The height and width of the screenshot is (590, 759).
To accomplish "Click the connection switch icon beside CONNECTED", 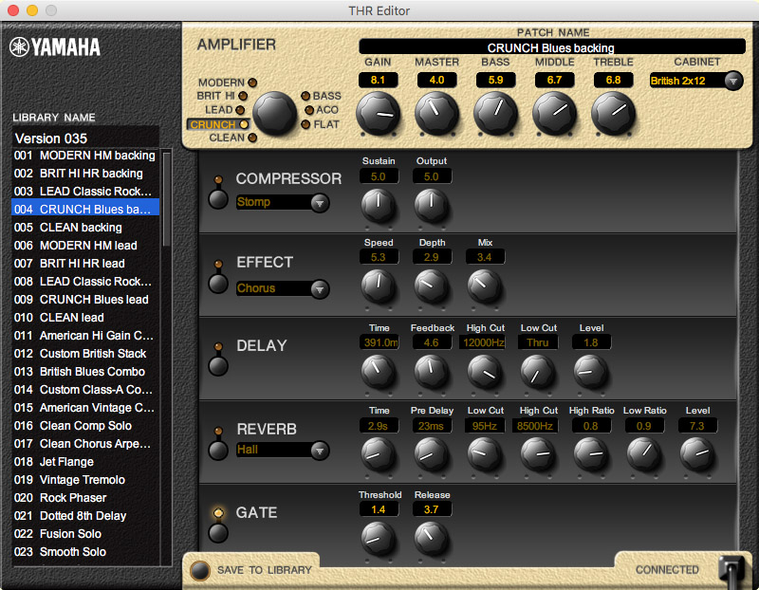I will pyautogui.click(x=729, y=569).
